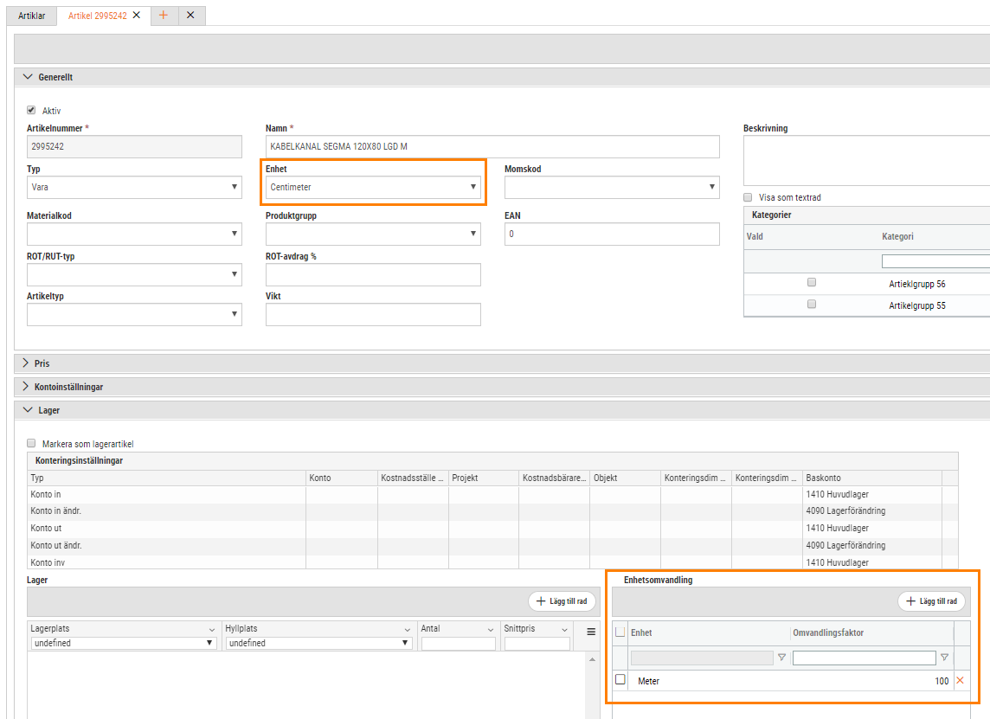Screen dimensions: 990x719
Task: Switch to the Artiklar tab
Action: [x=31, y=16]
